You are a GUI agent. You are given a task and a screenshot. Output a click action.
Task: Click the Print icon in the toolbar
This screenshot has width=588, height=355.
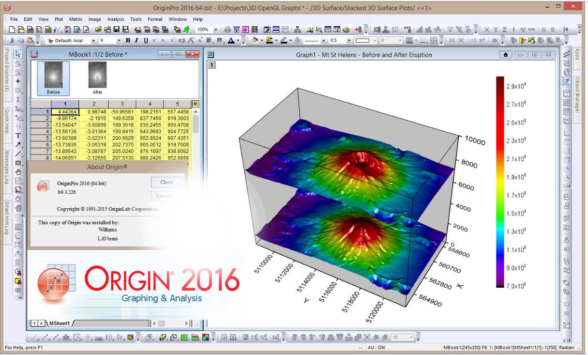[228, 30]
